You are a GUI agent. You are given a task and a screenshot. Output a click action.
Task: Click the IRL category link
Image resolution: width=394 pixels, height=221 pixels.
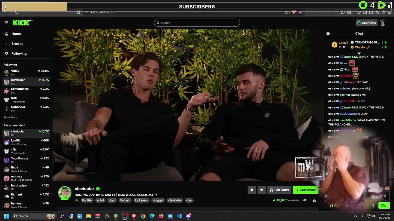tap(77, 200)
